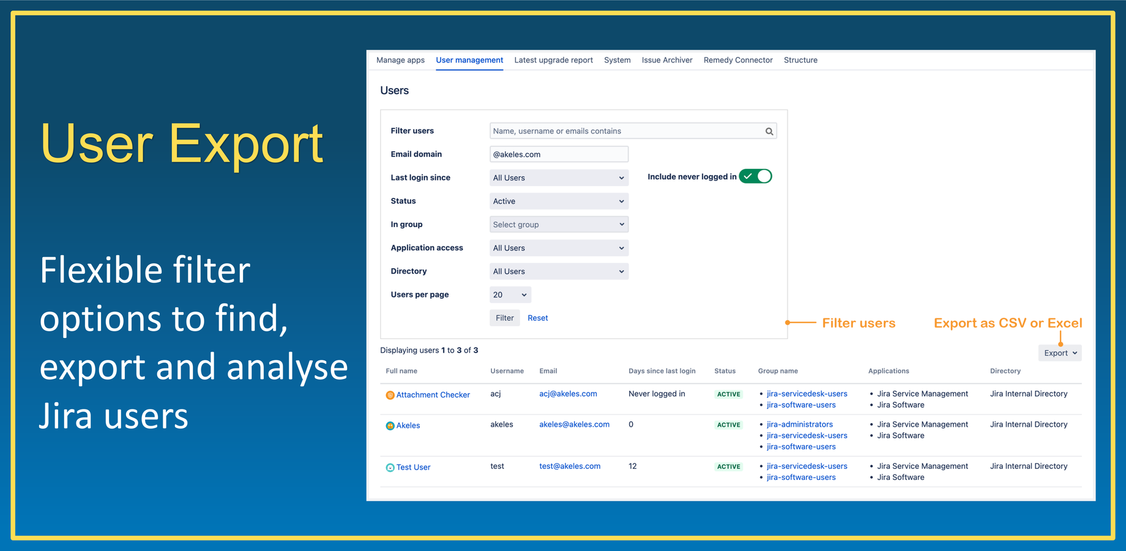Open Attachment Checker user profile link
Viewport: 1126px width, 551px height.
(433, 395)
